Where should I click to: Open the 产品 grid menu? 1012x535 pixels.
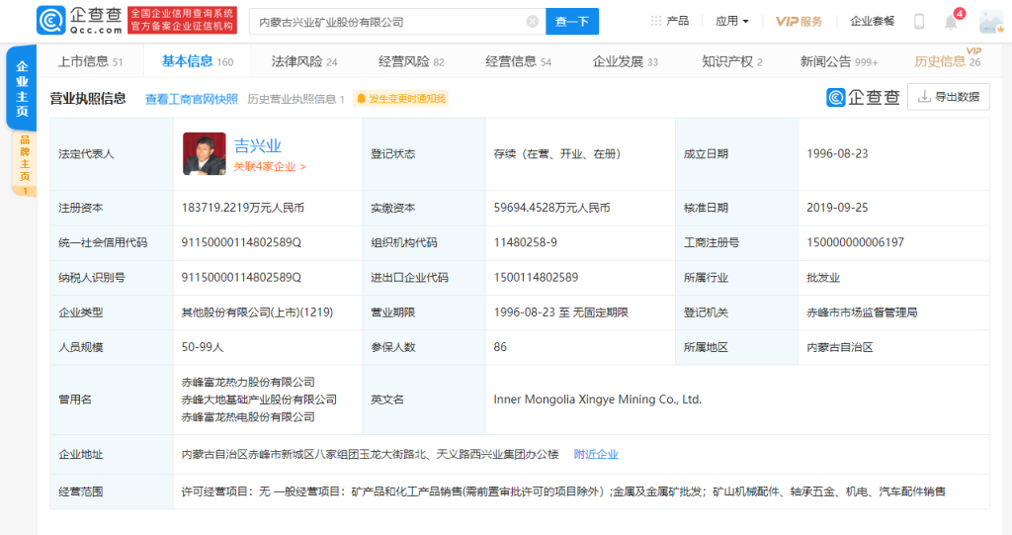(669, 21)
